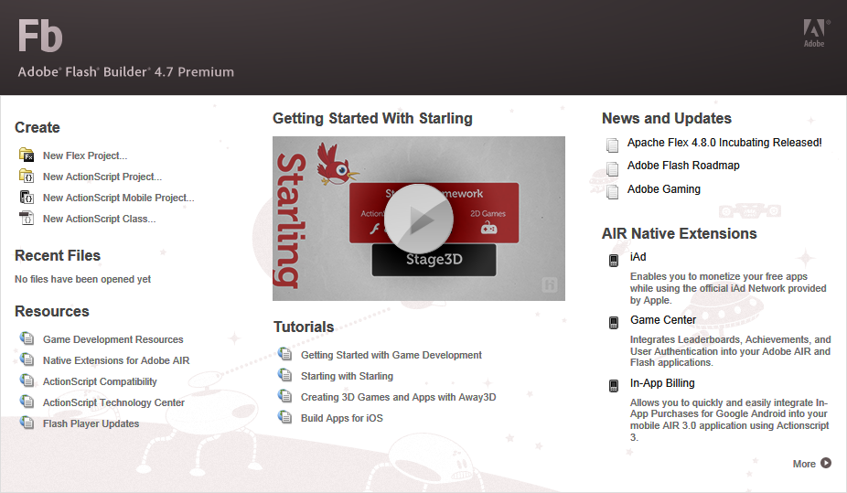Screen dimensions: 847x493
Task: Open Native Extensions for Adobe AIR link
Action: 116,360
